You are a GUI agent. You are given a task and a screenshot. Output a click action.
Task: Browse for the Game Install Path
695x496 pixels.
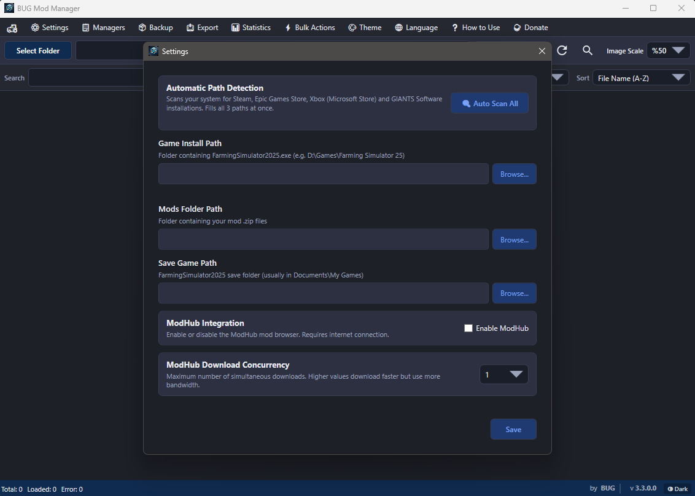(514, 174)
